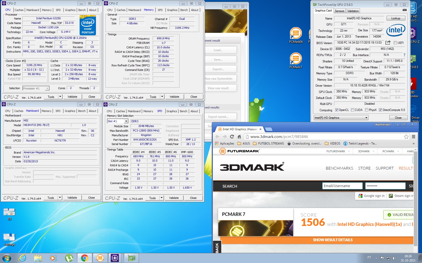Image resolution: width=422 pixels, height=263 pixels.
Task: Click Close button in GPU-Z
Action: point(398,118)
